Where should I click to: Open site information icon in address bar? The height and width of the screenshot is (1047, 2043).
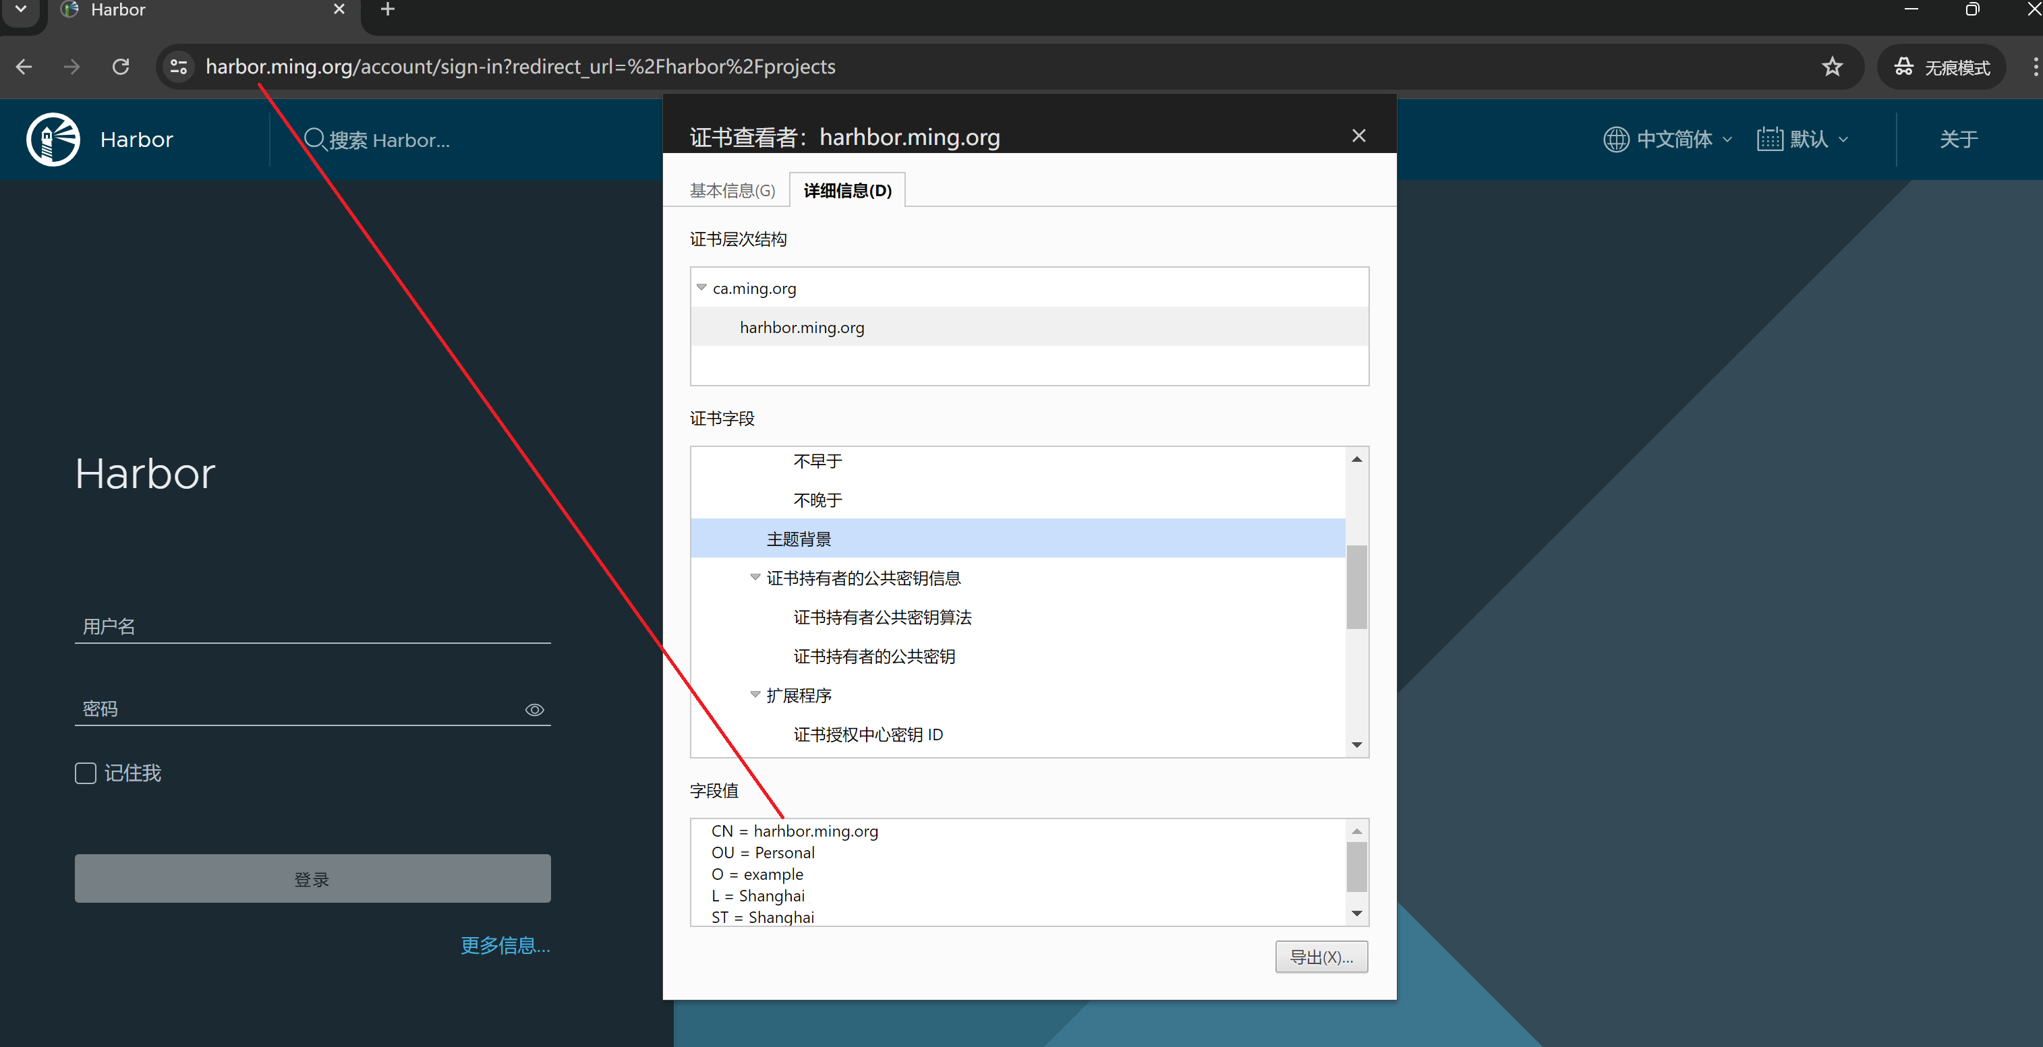pyautogui.click(x=179, y=67)
